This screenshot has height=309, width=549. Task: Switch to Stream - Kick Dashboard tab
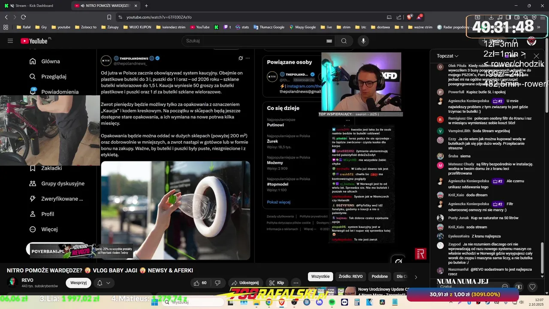point(34,6)
